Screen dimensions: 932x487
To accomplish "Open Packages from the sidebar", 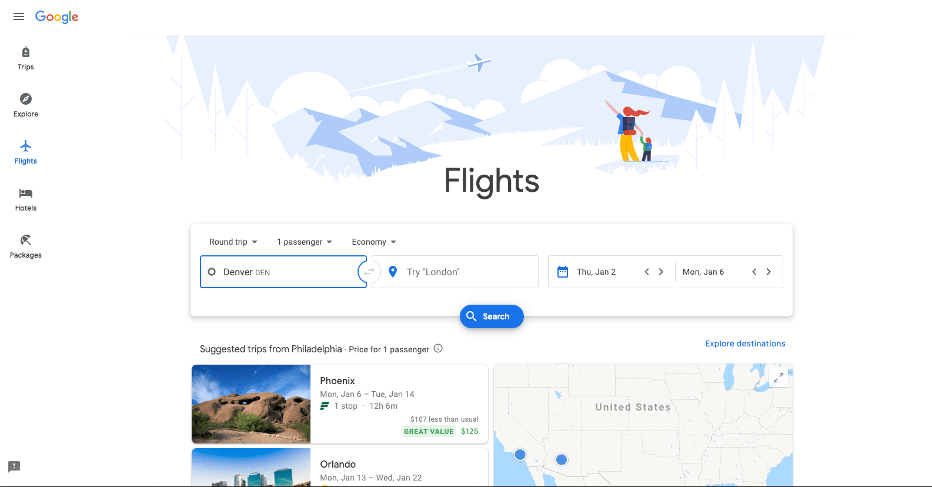I will 26,247.
